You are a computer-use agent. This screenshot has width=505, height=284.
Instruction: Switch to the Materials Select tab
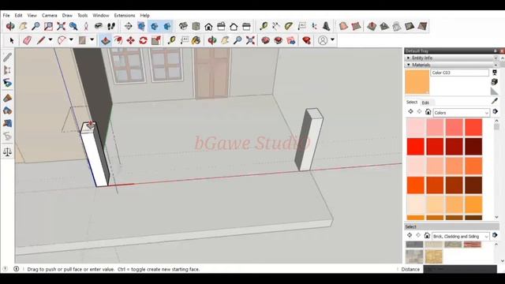[x=412, y=102]
